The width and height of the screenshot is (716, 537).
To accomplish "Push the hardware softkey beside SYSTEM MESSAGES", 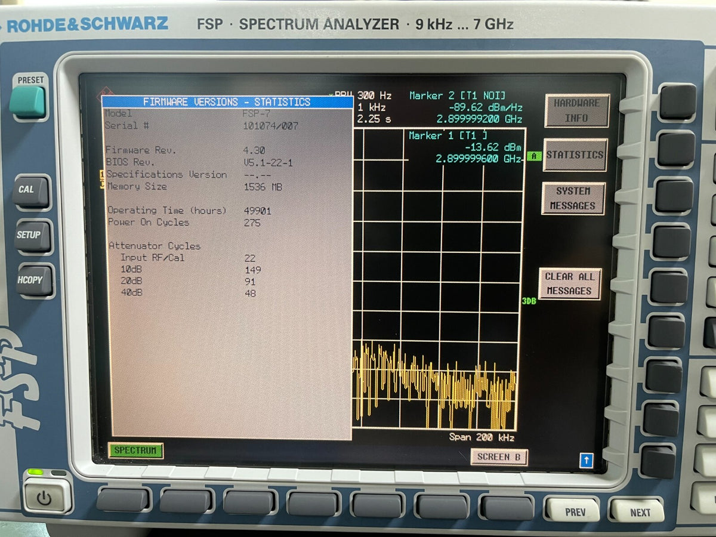I will 673,195.
